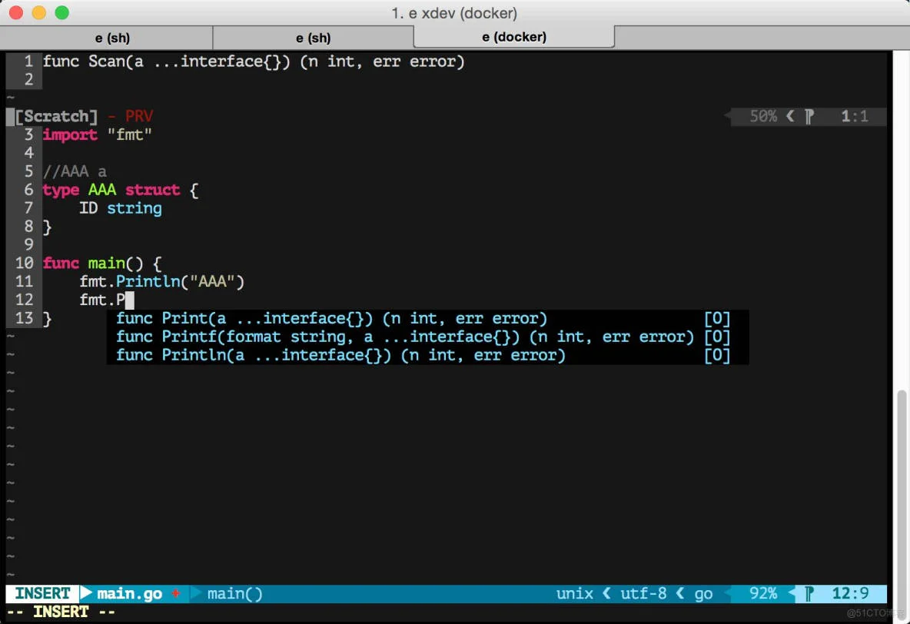Select the e (docker) tab
910x624 pixels.
pyautogui.click(x=514, y=37)
